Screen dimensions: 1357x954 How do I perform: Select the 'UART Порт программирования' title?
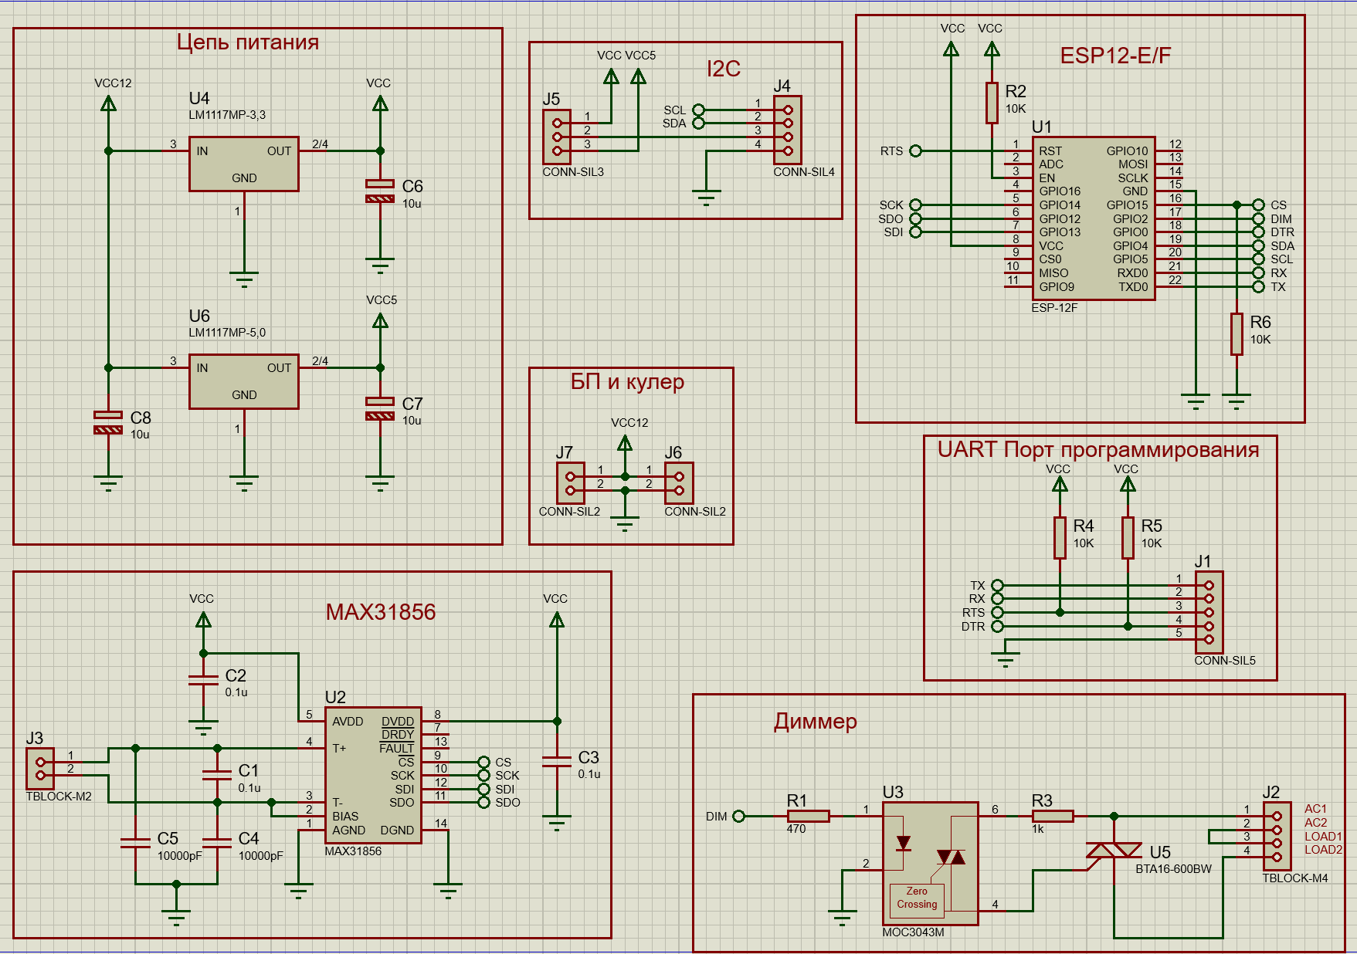click(x=1098, y=449)
